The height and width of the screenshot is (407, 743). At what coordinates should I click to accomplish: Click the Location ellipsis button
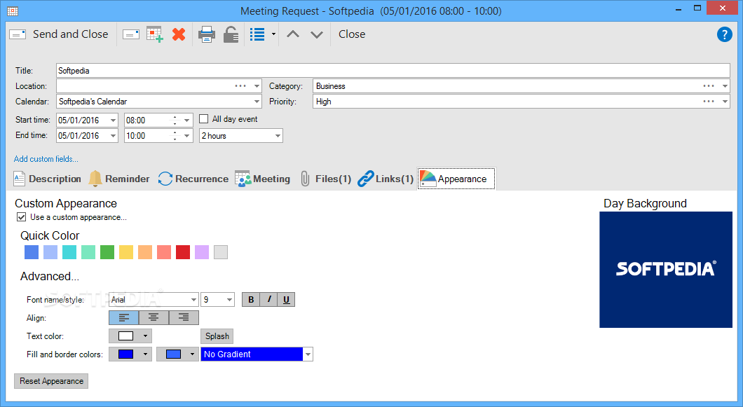(240, 86)
